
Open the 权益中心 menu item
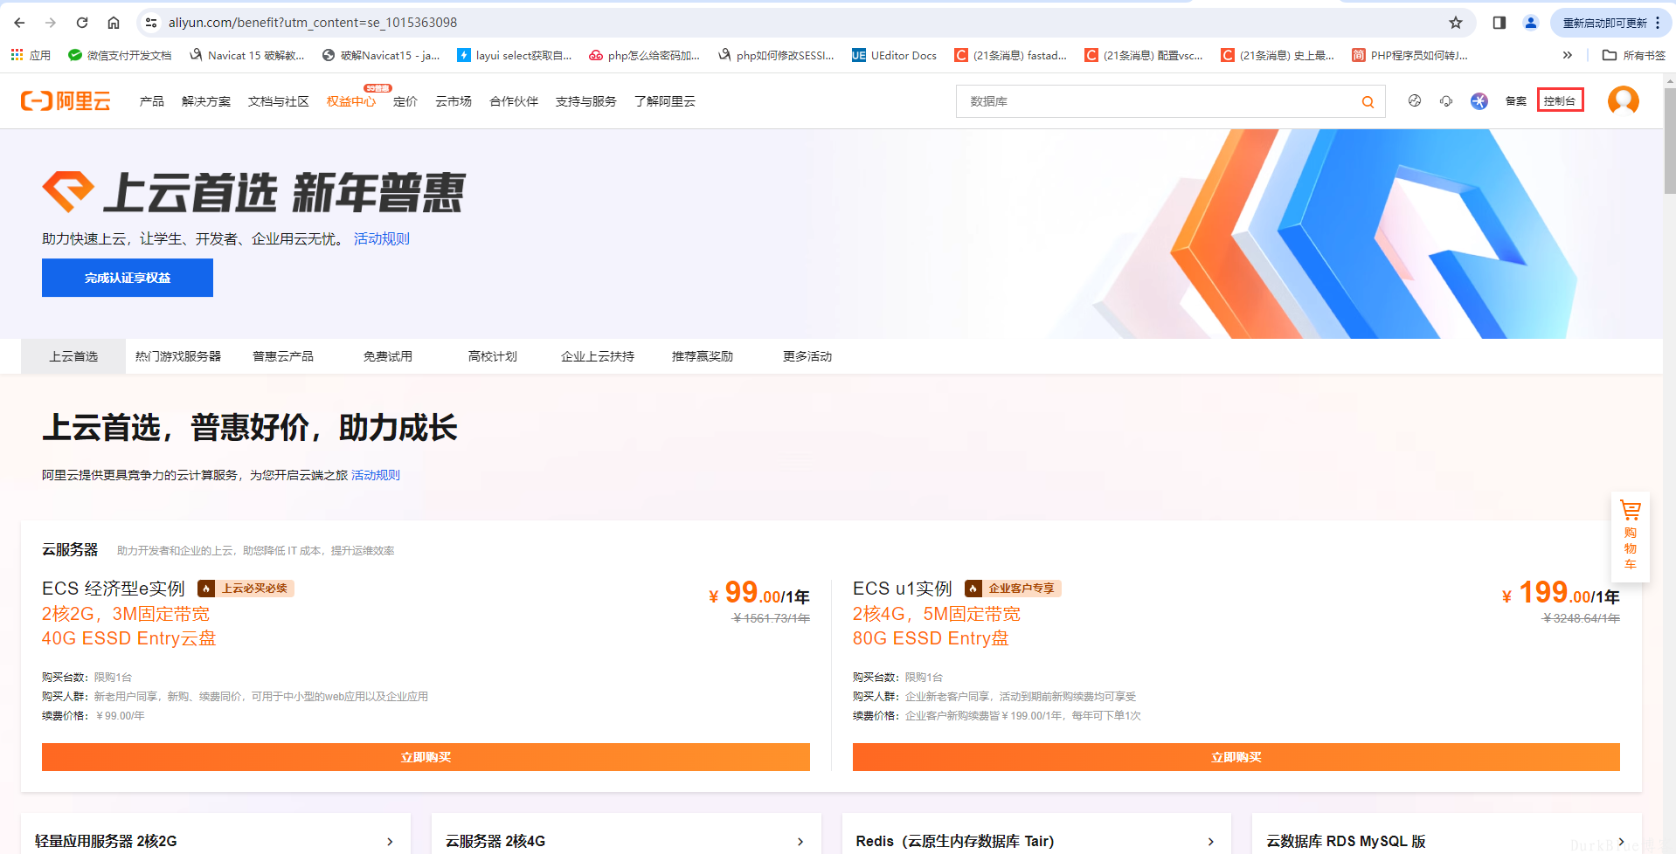[x=351, y=101]
